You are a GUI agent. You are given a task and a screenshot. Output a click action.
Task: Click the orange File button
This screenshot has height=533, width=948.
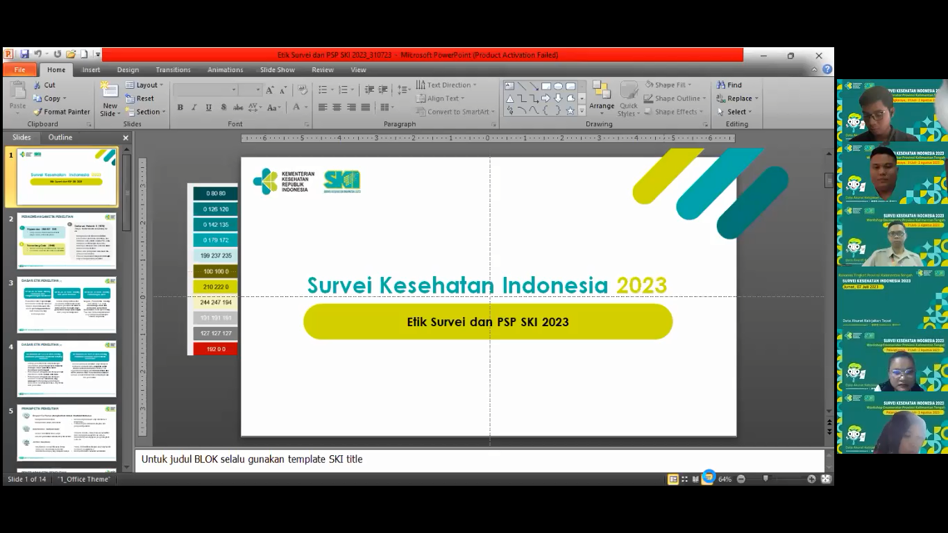(19, 70)
